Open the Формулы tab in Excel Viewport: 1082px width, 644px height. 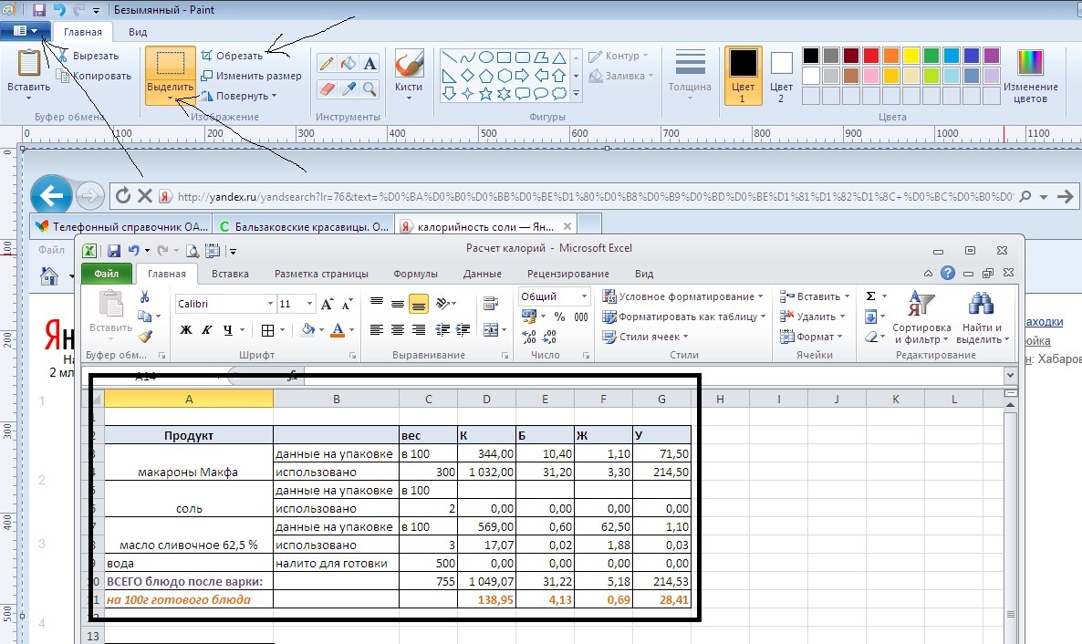pos(415,274)
